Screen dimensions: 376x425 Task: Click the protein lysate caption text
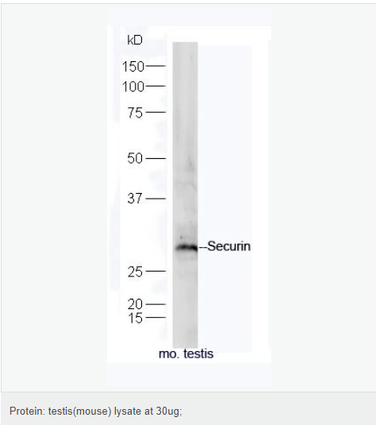(96, 411)
